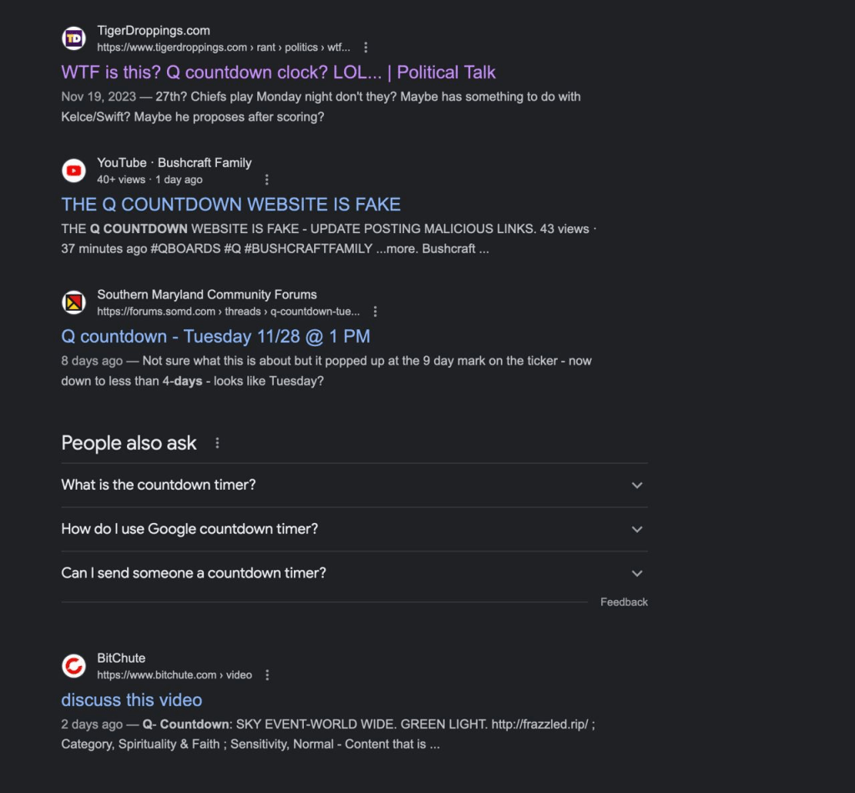Click the Southern Maryland Forums favicon
This screenshot has height=793, width=855.
coord(74,302)
